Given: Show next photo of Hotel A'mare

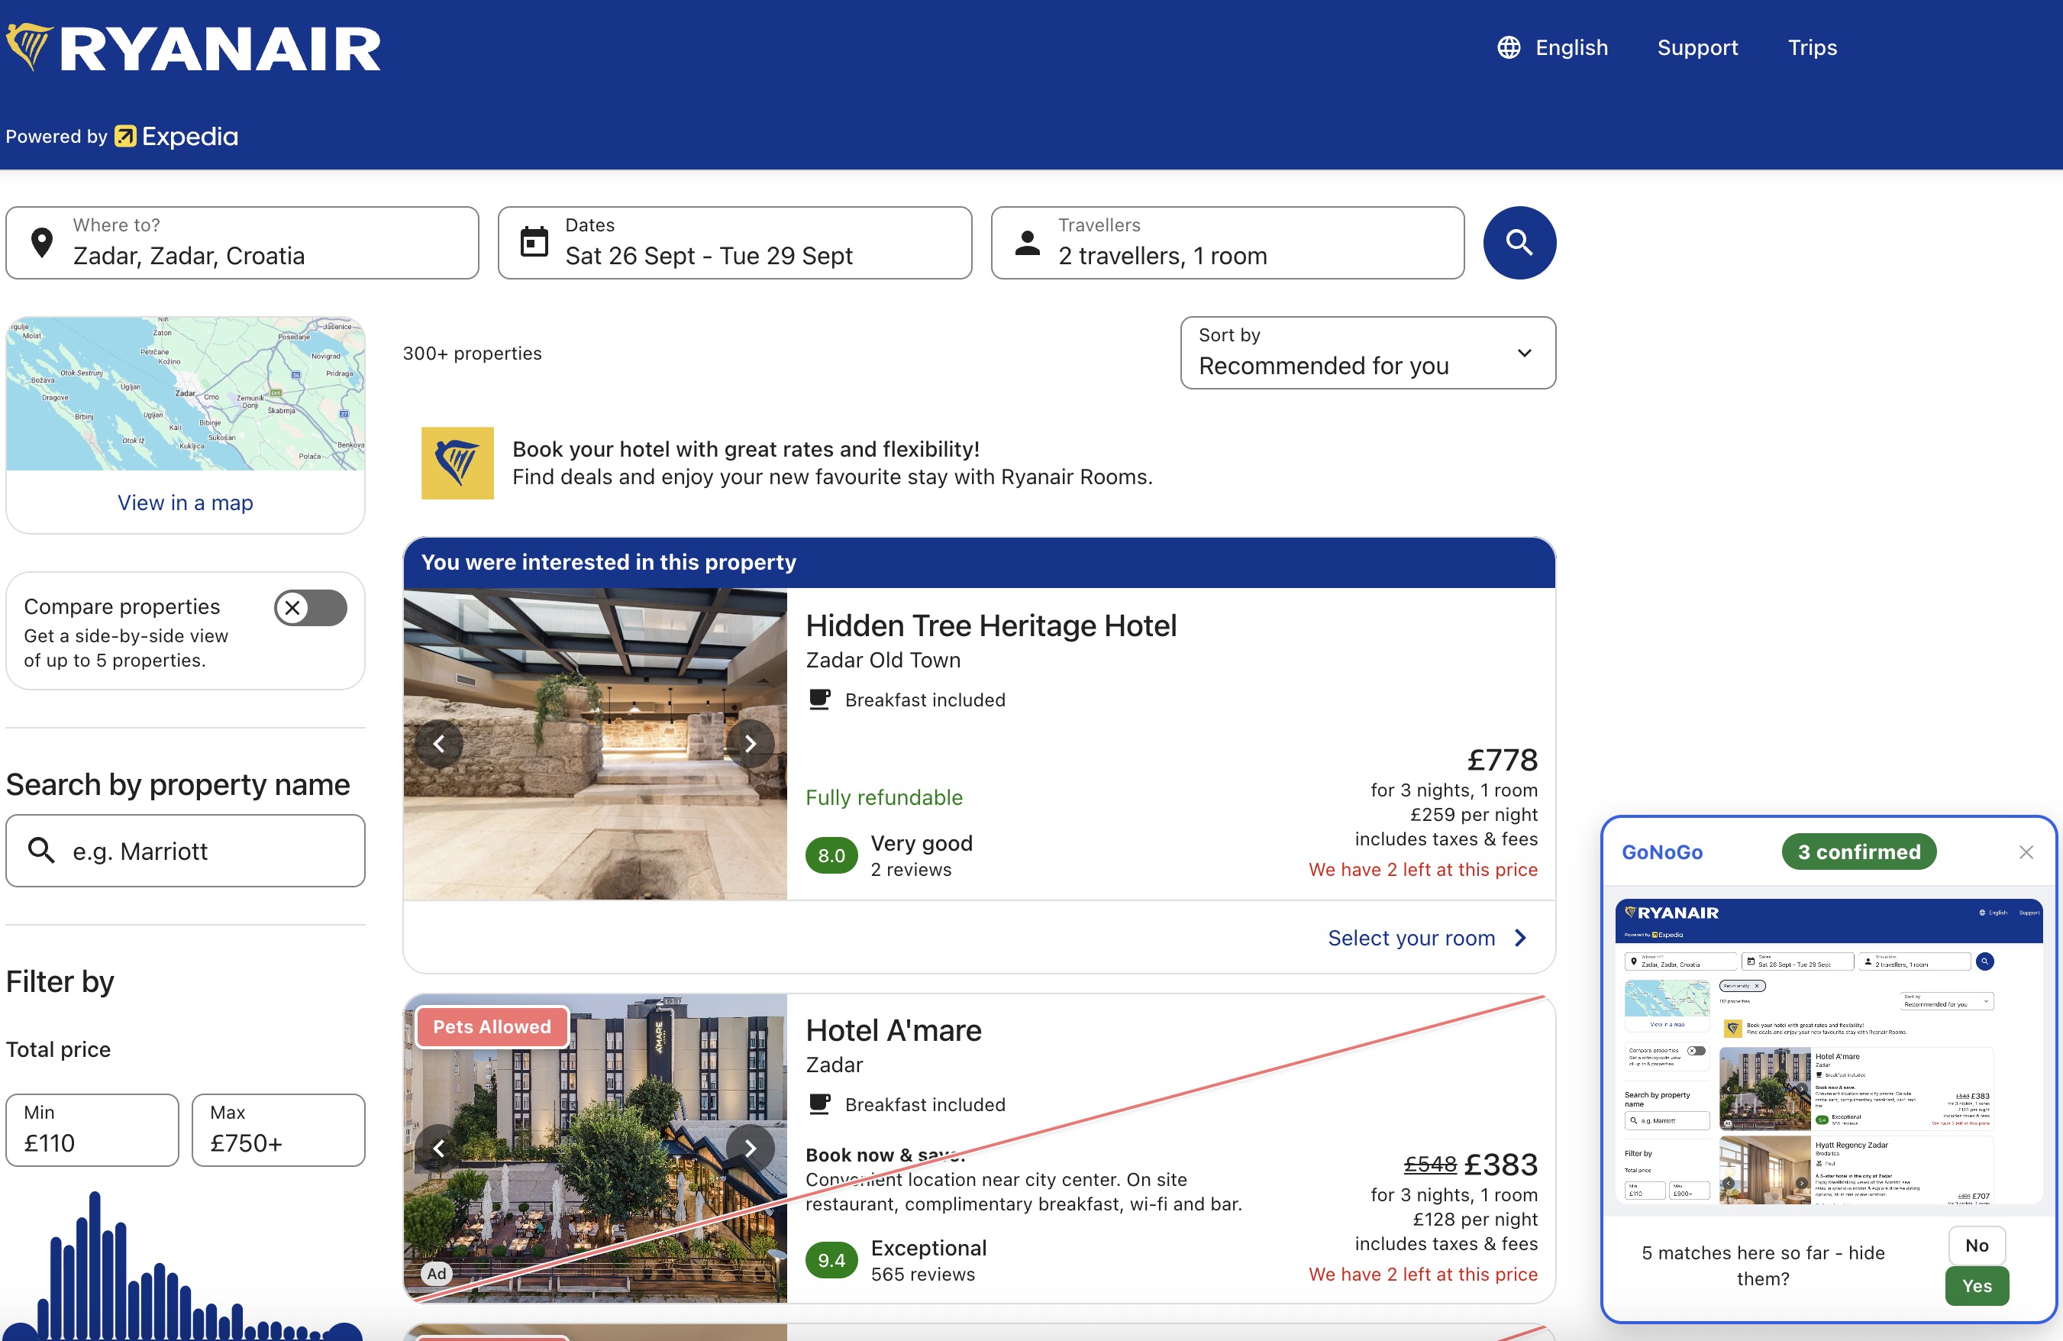Looking at the screenshot, I should coord(750,1149).
